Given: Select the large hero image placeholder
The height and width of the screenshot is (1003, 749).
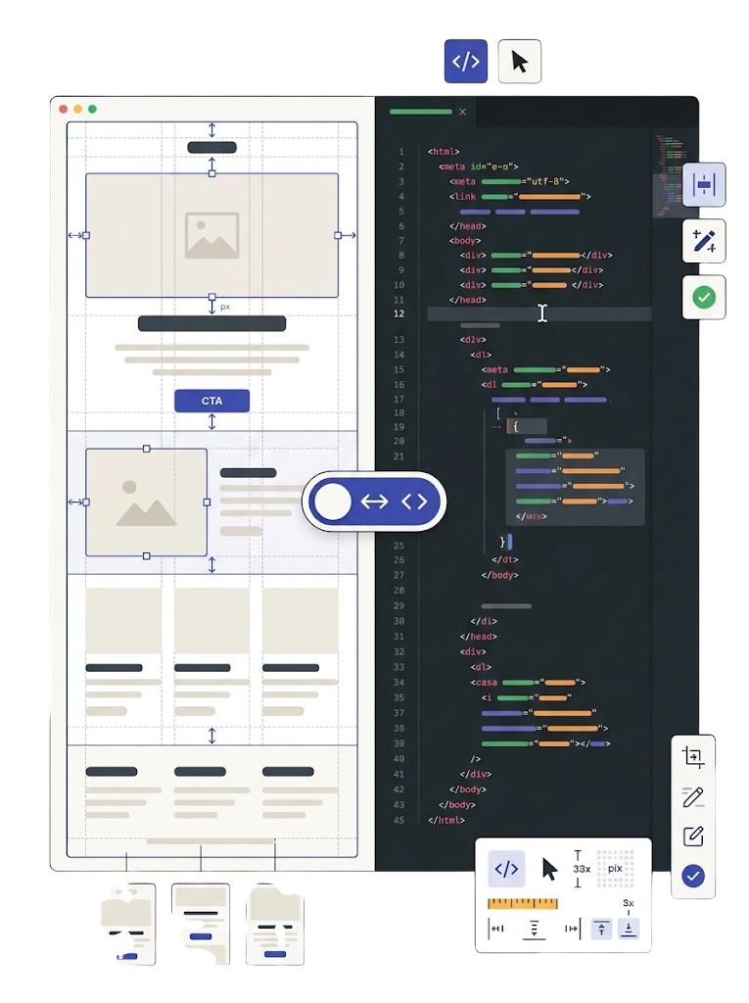Looking at the screenshot, I should 211,235.
